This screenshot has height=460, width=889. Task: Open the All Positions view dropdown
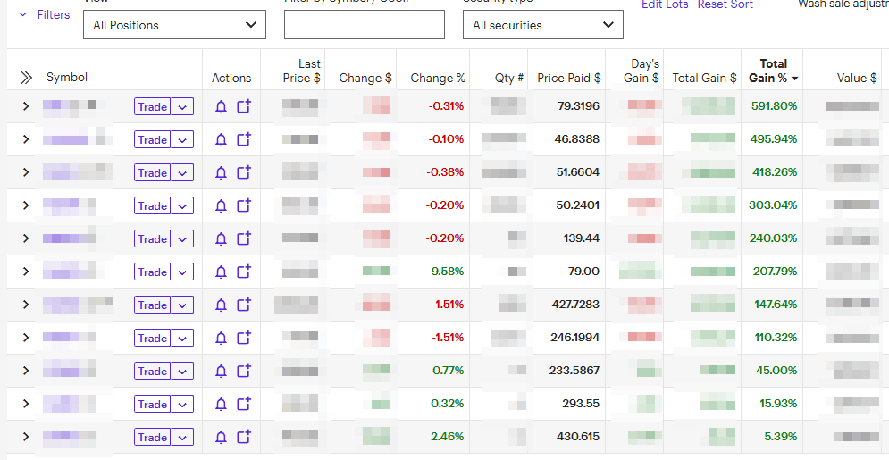pyautogui.click(x=174, y=25)
